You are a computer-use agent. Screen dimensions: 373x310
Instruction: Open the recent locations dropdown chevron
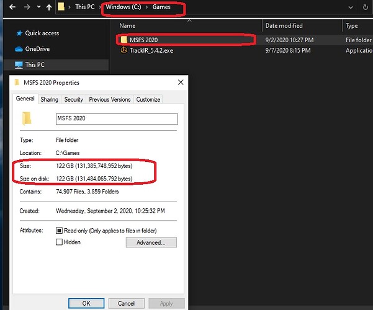coord(38,9)
